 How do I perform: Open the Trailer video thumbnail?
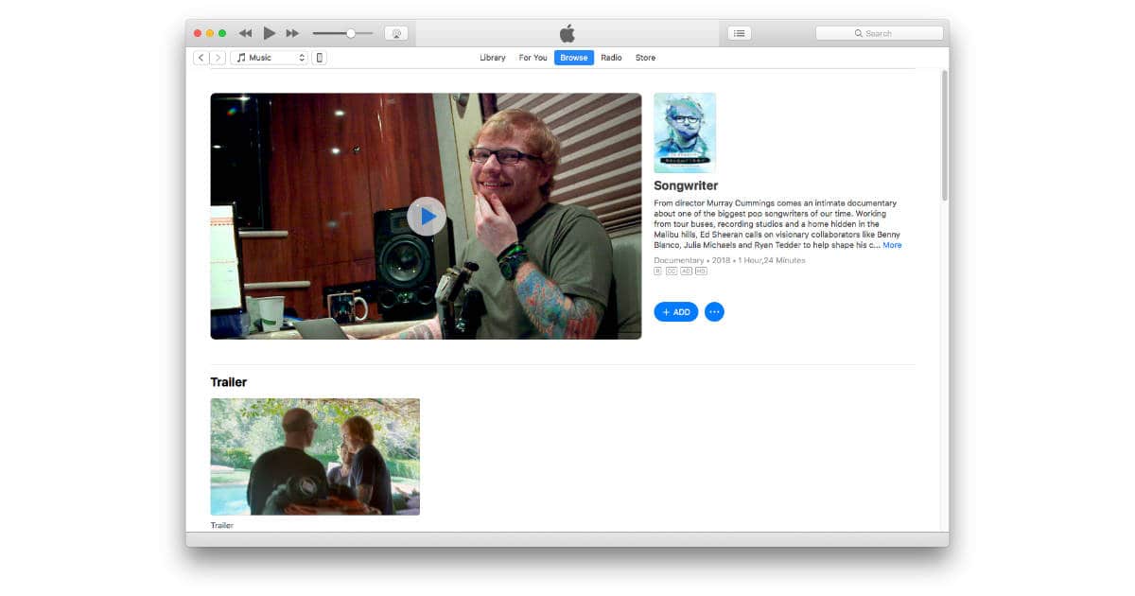coord(315,456)
